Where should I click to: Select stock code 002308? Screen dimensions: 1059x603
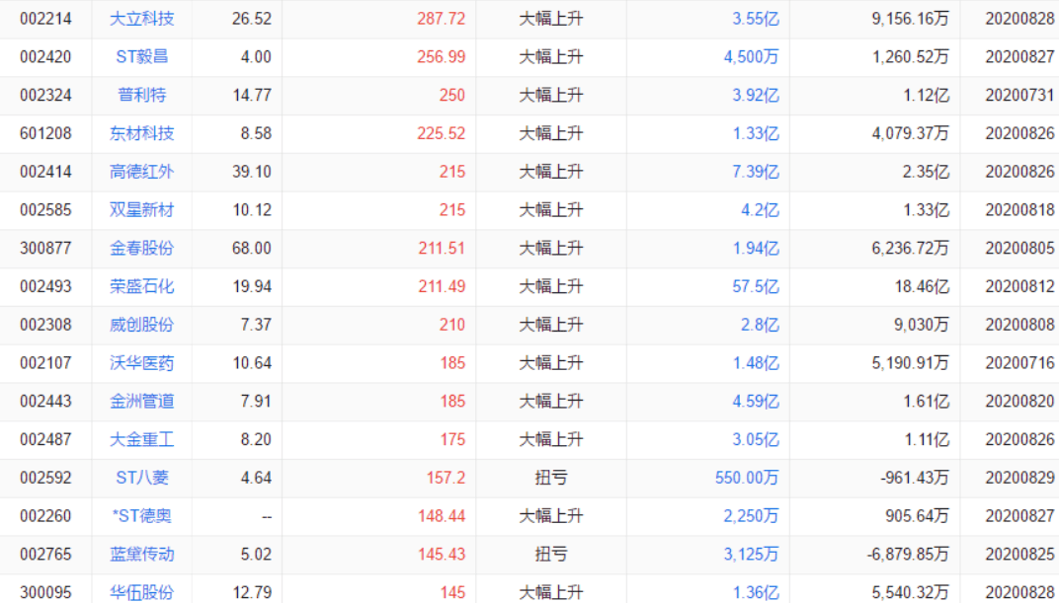pyautogui.click(x=45, y=325)
